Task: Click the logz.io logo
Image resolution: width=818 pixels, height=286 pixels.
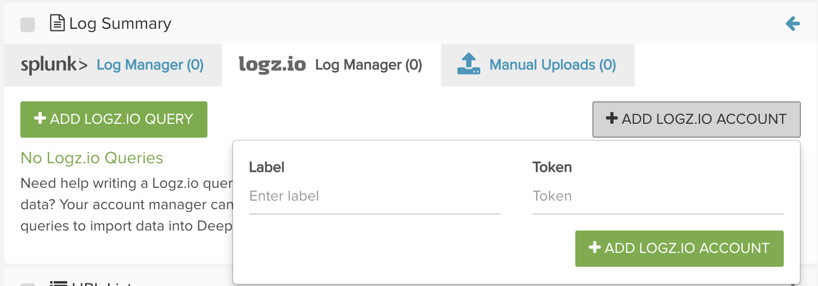Action: (x=272, y=65)
